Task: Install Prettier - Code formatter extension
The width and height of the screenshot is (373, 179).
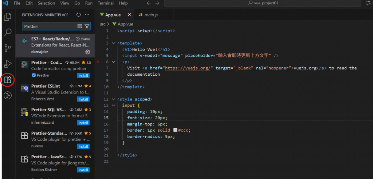Action: pyautogui.click(x=83, y=76)
